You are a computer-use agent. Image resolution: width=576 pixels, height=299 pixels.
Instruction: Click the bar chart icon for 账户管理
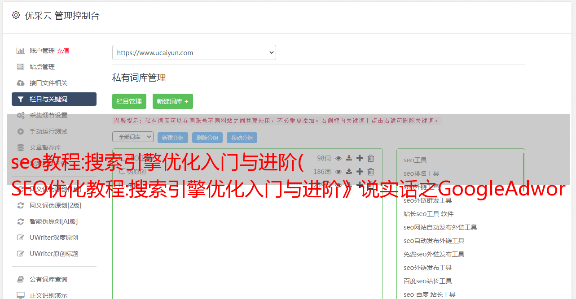coord(21,51)
